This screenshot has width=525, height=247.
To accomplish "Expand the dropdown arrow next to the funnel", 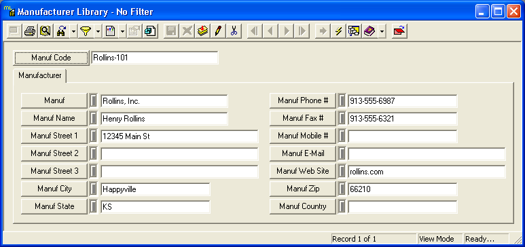I will coord(98,31).
